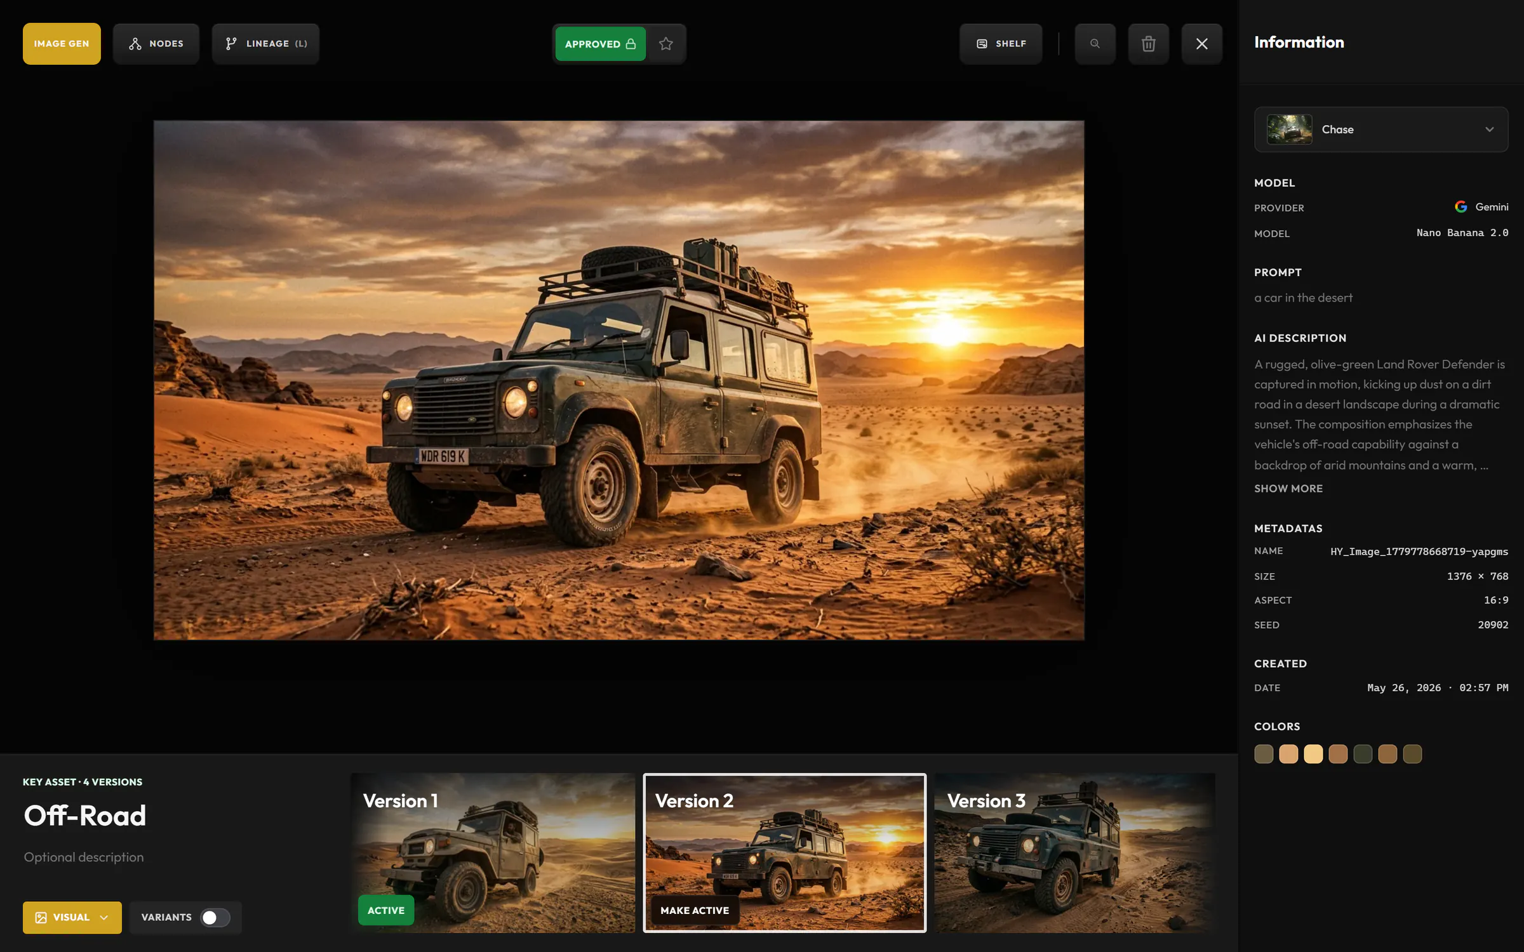Image resolution: width=1524 pixels, height=952 pixels.
Task: Click the prompt text 'a car in the desert'
Action: [1304, 298]
